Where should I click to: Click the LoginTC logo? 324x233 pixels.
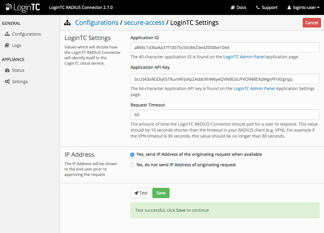22,7
